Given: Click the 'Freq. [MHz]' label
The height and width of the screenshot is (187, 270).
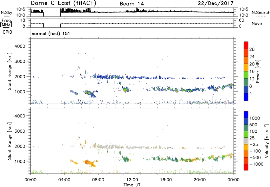Looking at the screenshot, I should (6, 23).
